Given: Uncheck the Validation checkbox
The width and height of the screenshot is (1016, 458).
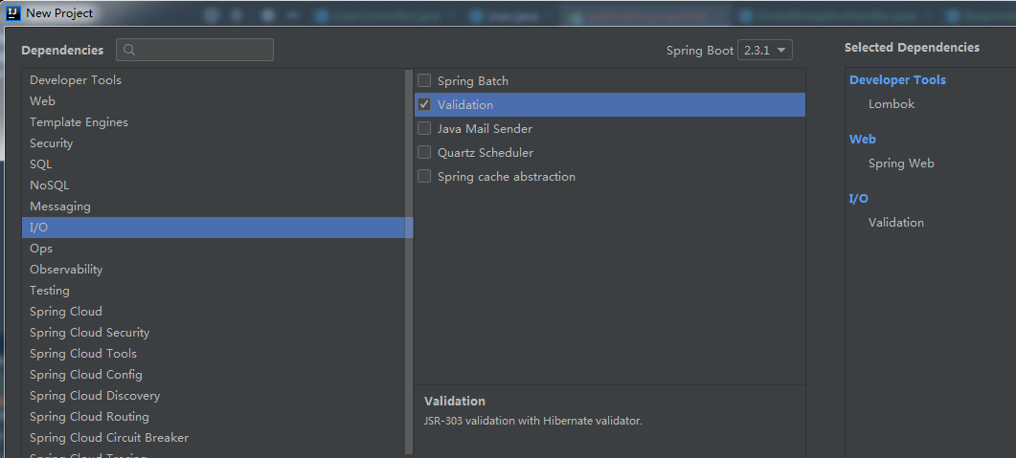Looking at the screenshot, I should click(x=424, y=104).
